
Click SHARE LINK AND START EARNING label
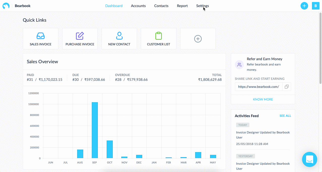click(x=260, y=79)
